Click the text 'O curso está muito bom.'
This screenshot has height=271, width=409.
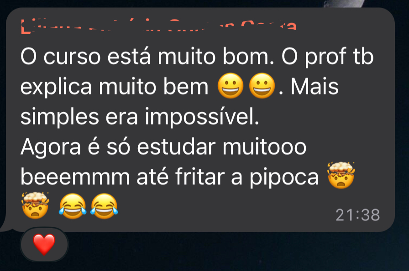click(147, 57)
